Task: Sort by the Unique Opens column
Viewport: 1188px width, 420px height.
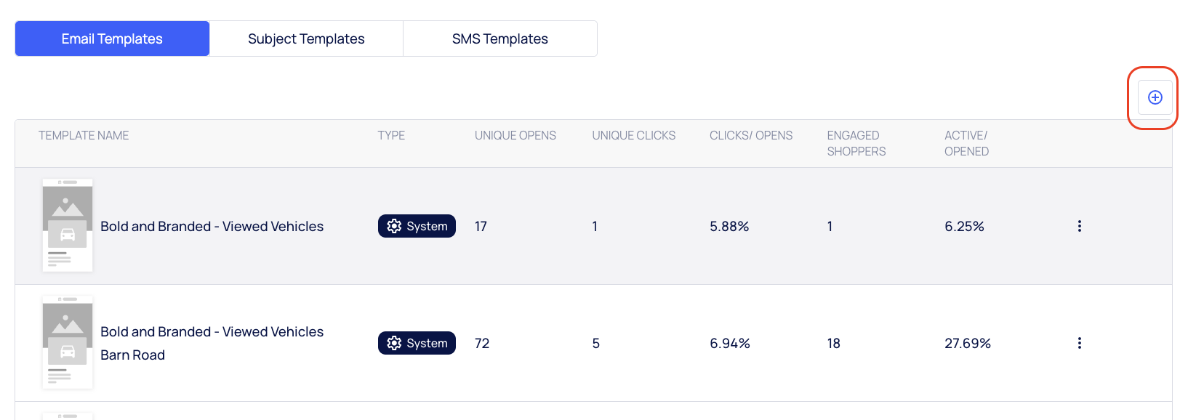Action: pos(515,136)
